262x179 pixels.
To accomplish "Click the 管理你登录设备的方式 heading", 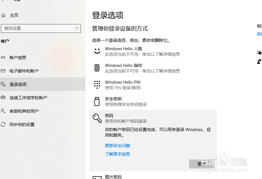I will pyautogui.click(x=120, y=29).
